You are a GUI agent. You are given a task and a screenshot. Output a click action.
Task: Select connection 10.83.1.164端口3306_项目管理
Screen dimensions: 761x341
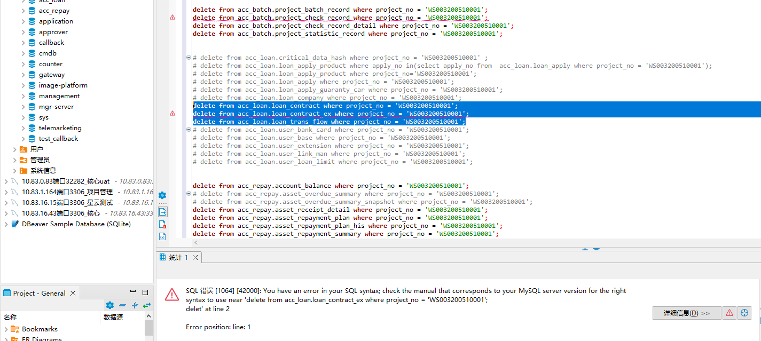click(67, 192)
